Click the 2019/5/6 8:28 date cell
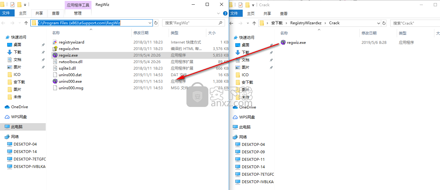Image resolution: width=440 pixels, height=190 pixels. pyautogui.click(x=374, y=43)
